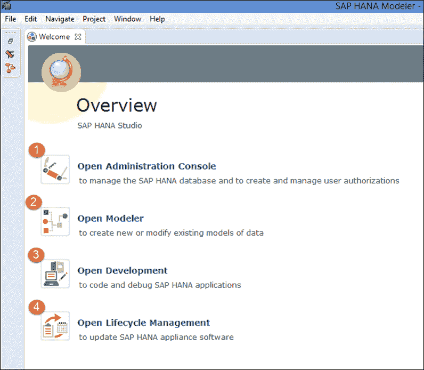Click the restore icon in left sidebar
The image size is (424, 370).
pyautogui.click(x=11, y=41)
